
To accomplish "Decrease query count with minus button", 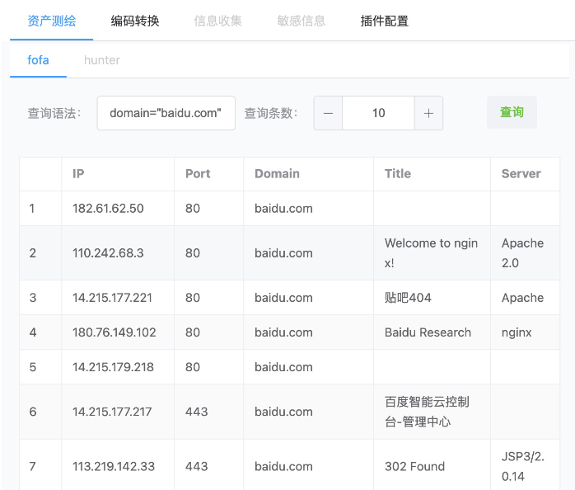I will coord(328,113).
